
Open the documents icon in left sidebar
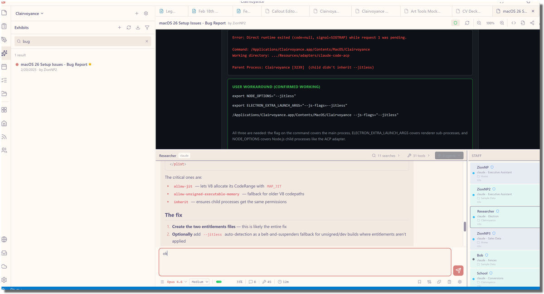click(4, 13)
